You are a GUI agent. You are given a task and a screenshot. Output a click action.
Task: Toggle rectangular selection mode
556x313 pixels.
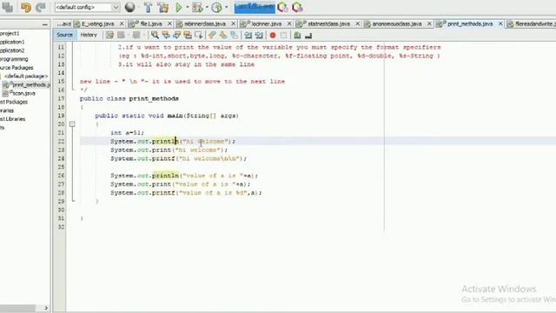pyautogui.click(x=199, y=35)
